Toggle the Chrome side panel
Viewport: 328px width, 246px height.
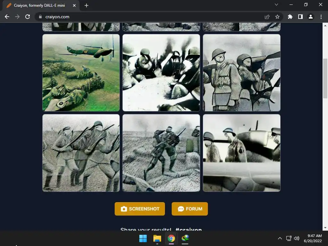click(300, 17)
